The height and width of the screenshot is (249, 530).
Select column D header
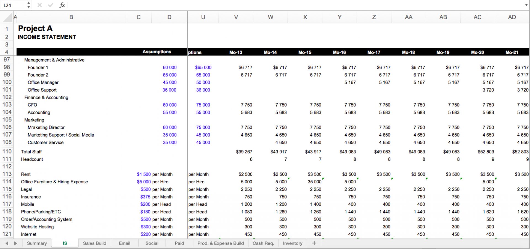169,17
